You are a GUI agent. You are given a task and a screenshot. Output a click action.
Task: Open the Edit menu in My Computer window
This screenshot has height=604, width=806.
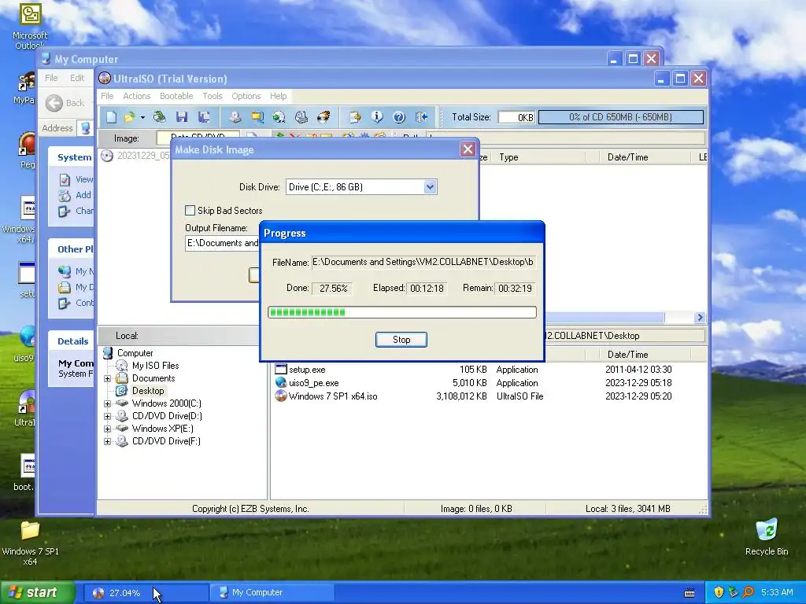[77, 78]
